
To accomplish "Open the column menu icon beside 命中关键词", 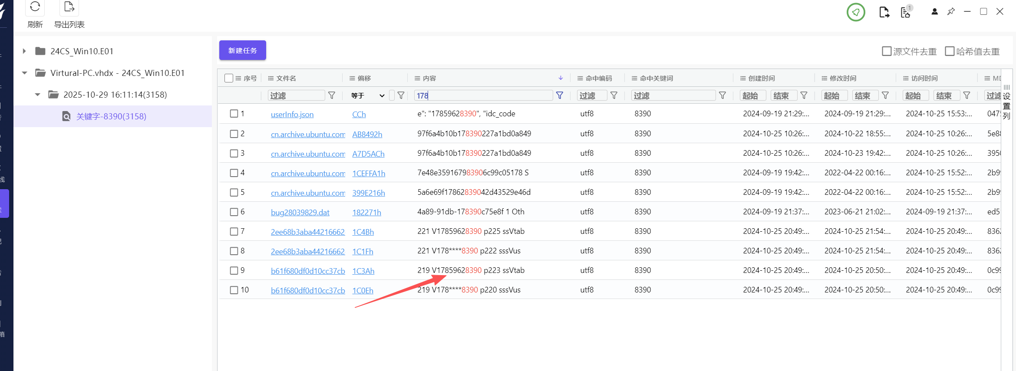I will (634, 79).
